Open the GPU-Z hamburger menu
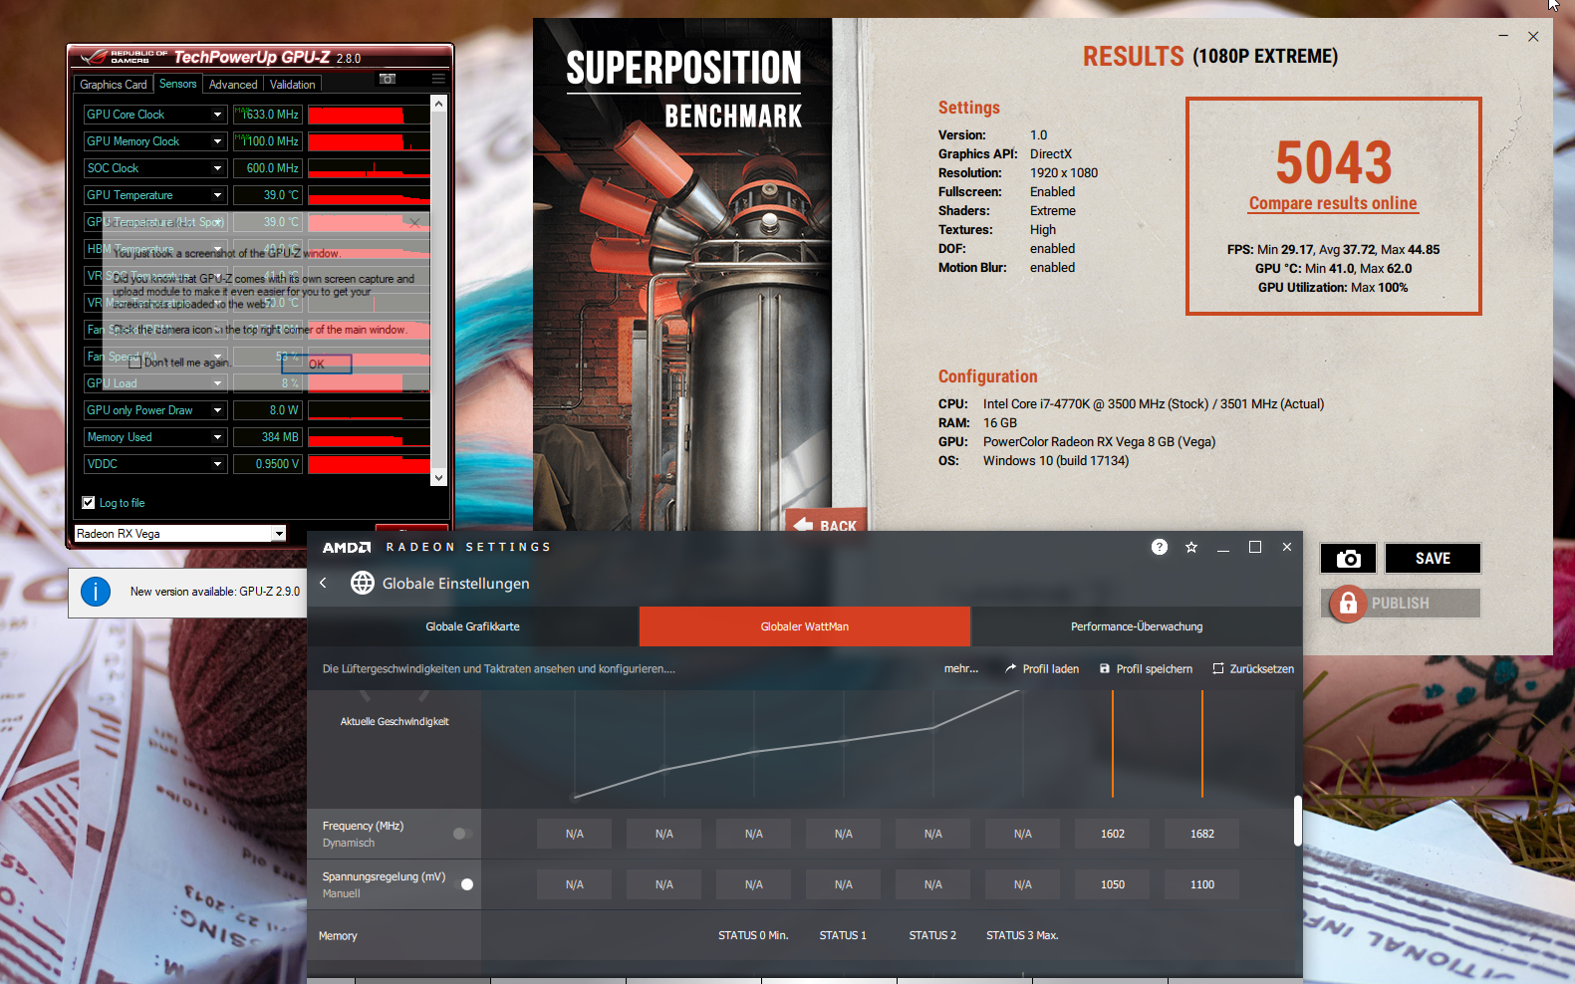The width and height of the screenshot is (1575, 984). point(438,79)
